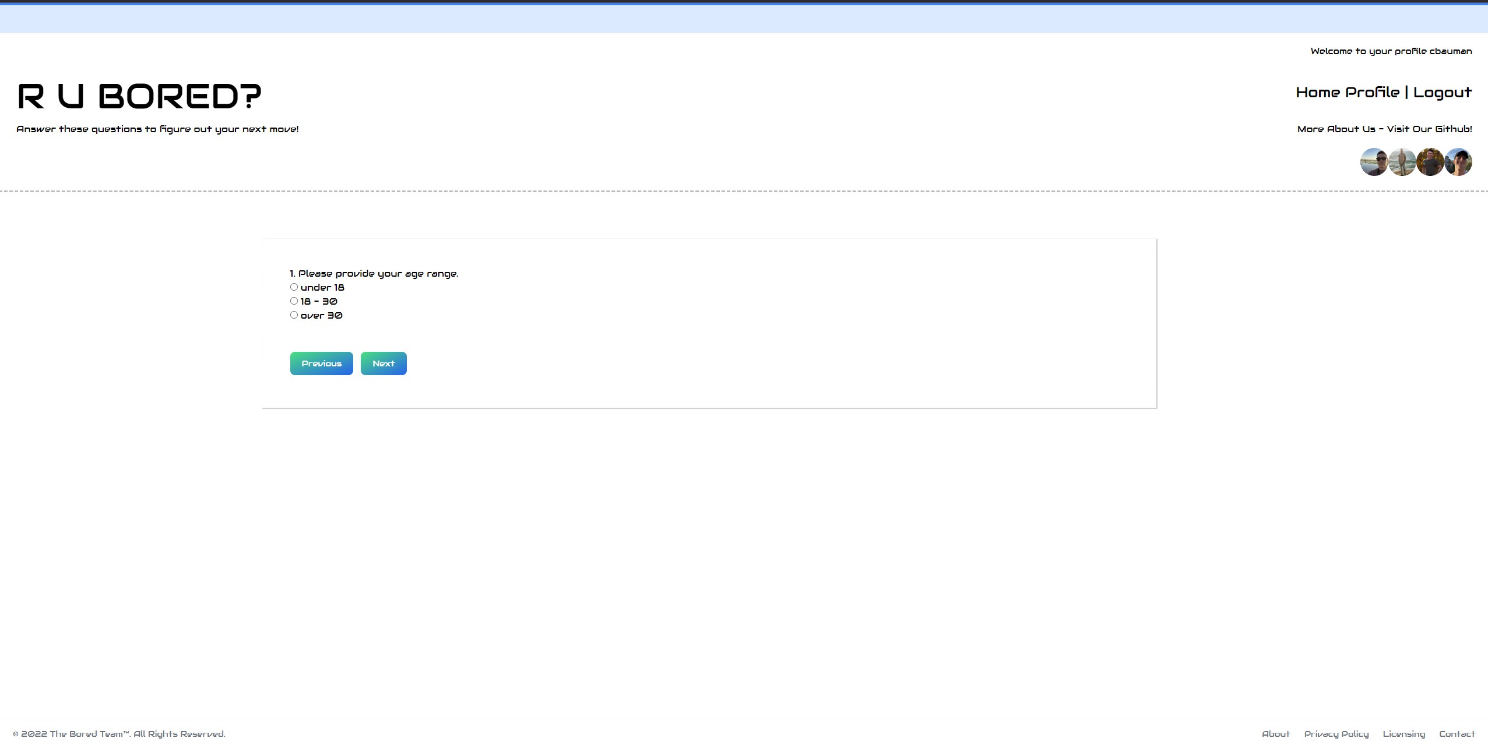Screen dimensions: 1488x745
Task: Log out using the Logout link
Action: point(1442,93)
